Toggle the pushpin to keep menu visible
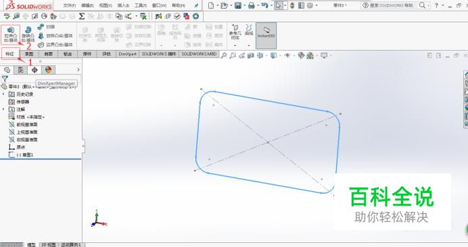The image size is (468, 247). (196, 5)
